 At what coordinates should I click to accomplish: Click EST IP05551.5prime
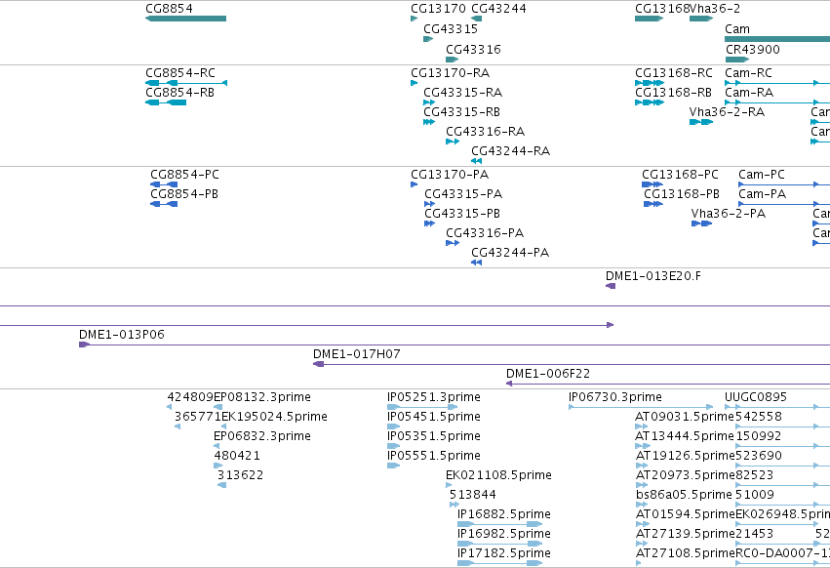(393, 466)
